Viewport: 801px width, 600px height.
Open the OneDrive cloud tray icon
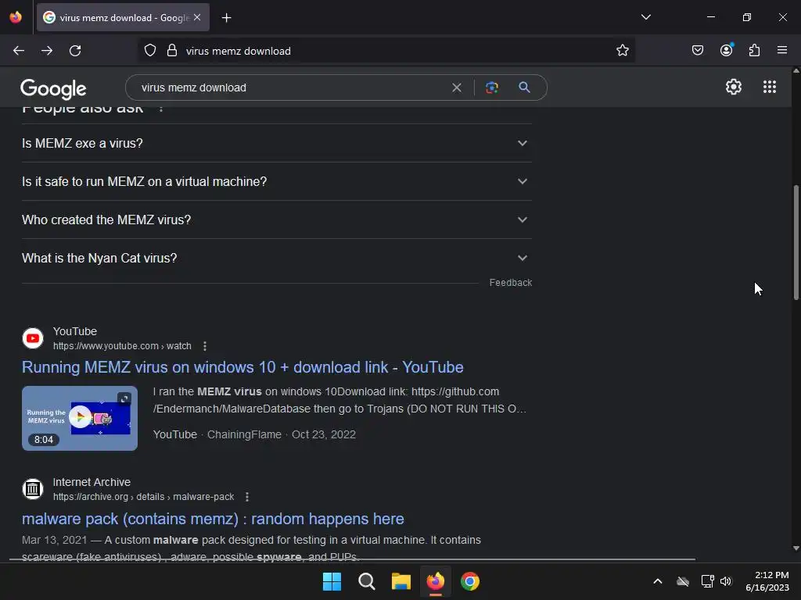[x=683, y=581]
